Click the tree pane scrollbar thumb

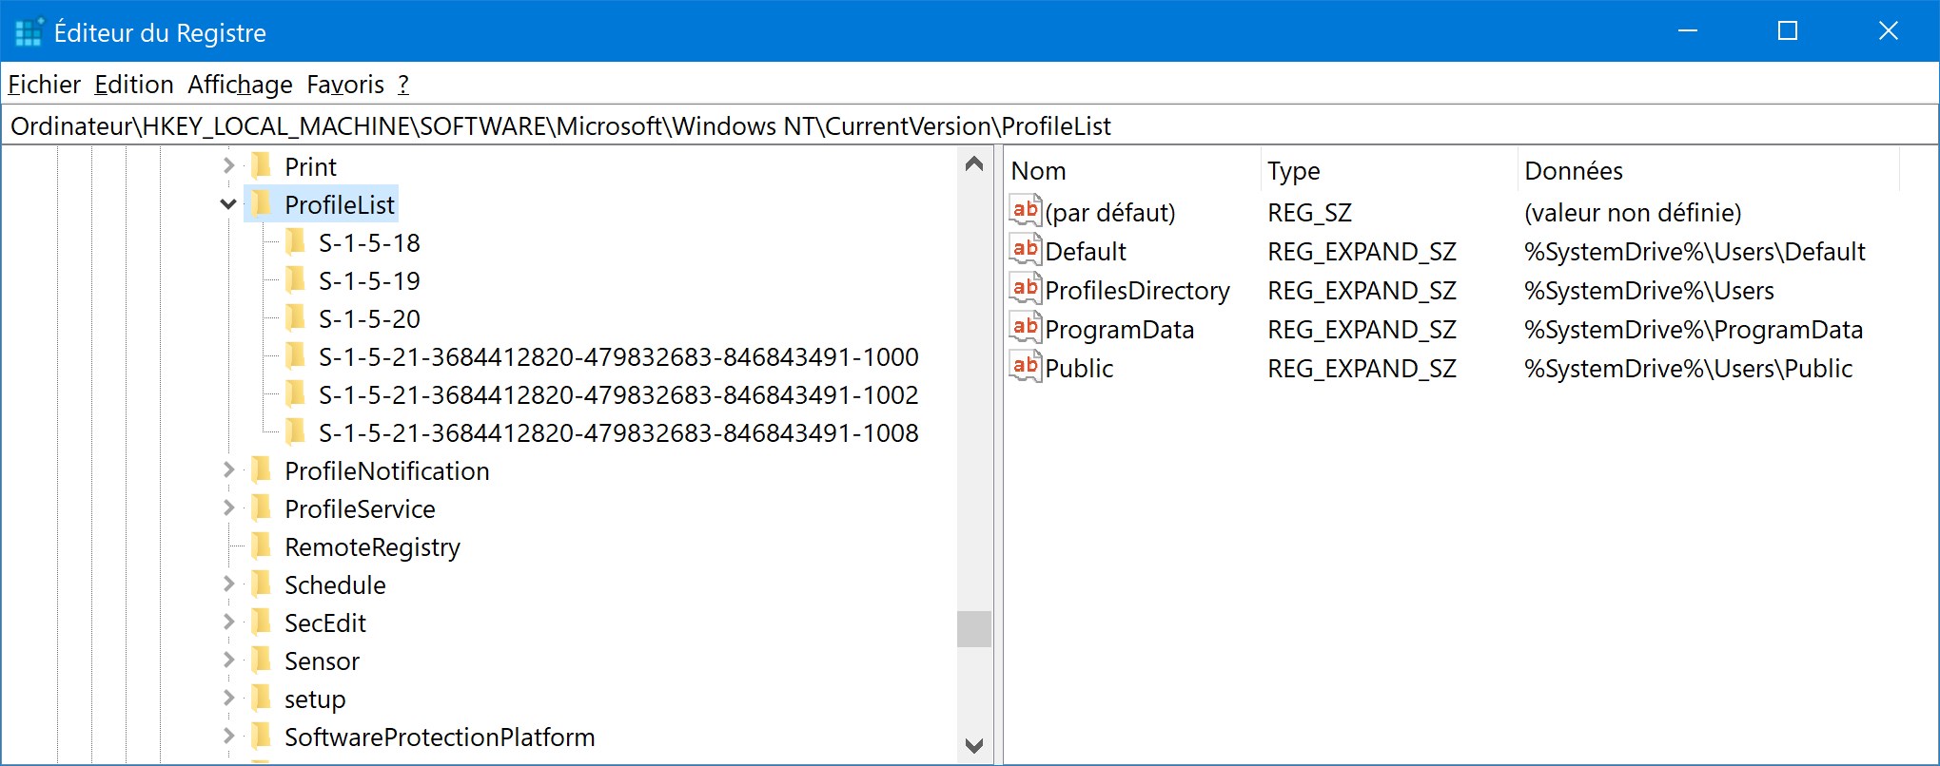(x=974, y=629)
